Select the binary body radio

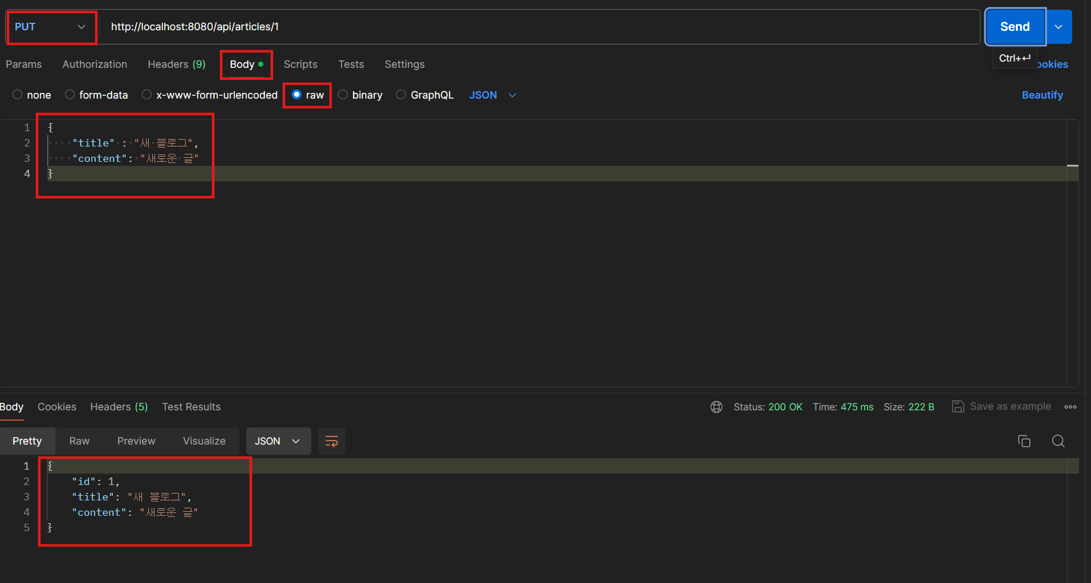pos(343,95)
